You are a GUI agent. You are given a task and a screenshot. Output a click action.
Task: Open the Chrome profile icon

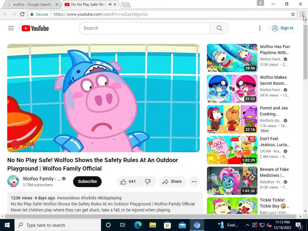pyautogui.click(x=260, y=2)
